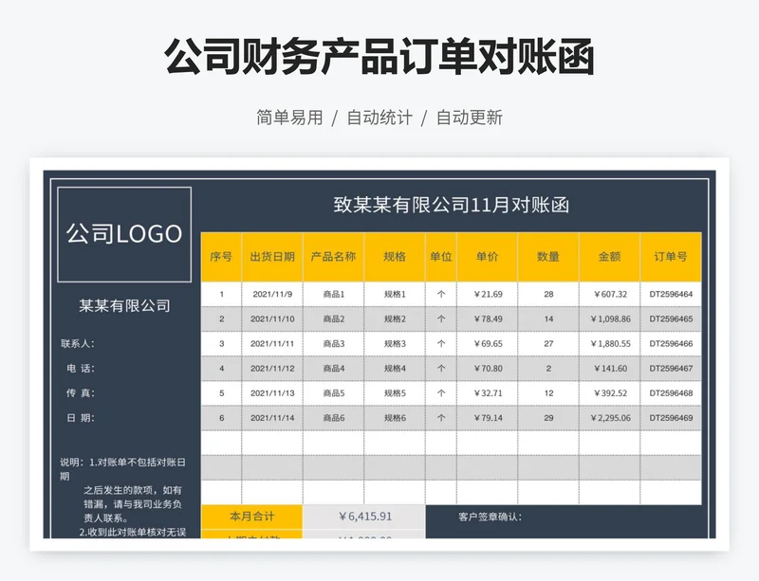This screenshot has width=759, height=581.
Task: Click the 金额 column header
Action: tap(609, 257)
